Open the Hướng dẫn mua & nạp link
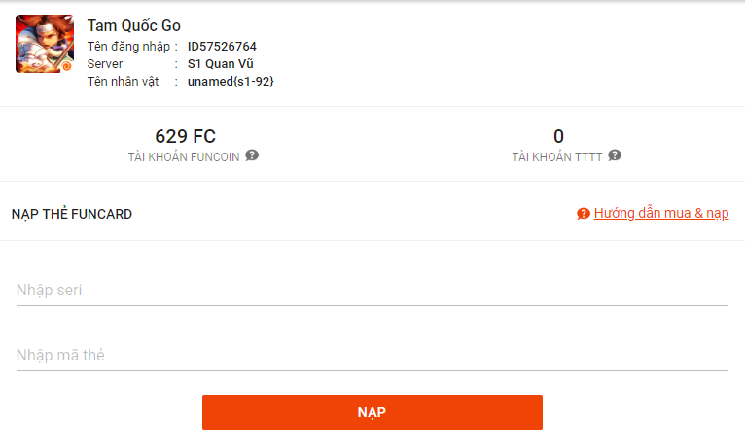The width and height of the screenshot is (745, 446). [661, 213]
